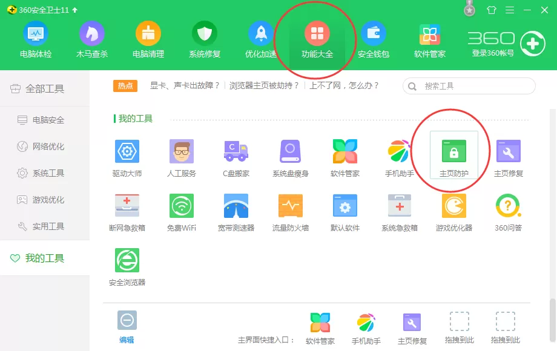Open the skin shirt icon in title bar
This screenshot has height=351, width=557.
pyautogui.click(x=491, y=10)
